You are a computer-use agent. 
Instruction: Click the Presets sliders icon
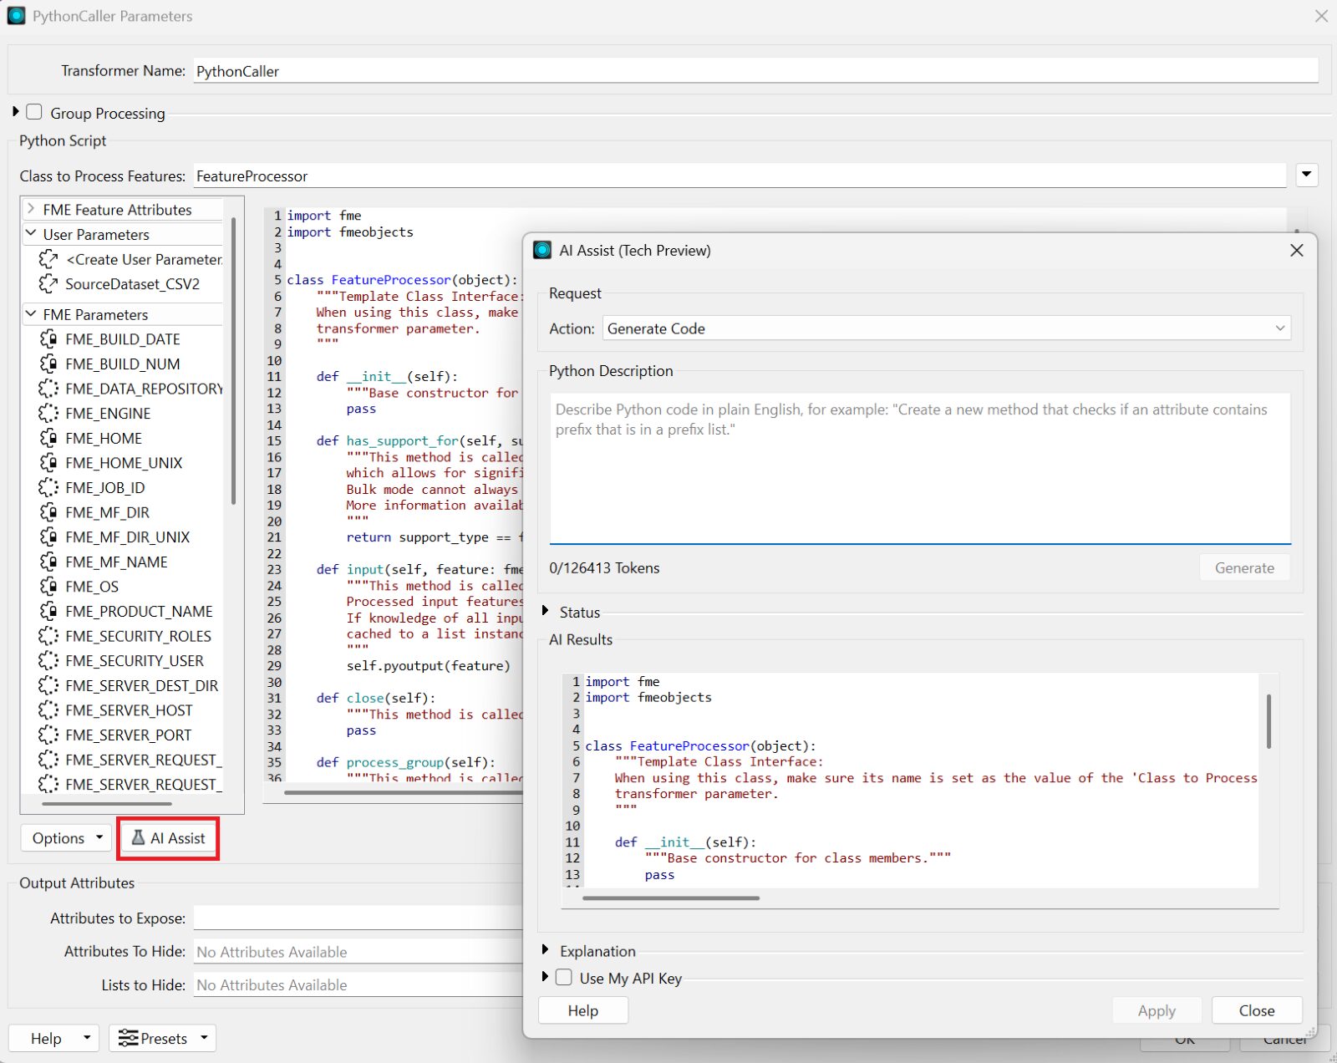pyautogui.click(x=128, y=1038)
